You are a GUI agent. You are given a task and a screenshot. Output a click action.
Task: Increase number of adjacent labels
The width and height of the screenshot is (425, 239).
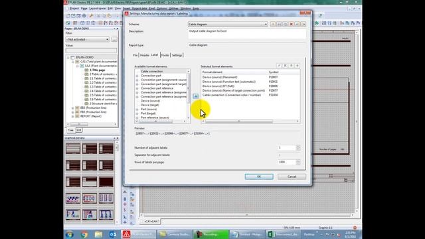[x=298, y=147]
